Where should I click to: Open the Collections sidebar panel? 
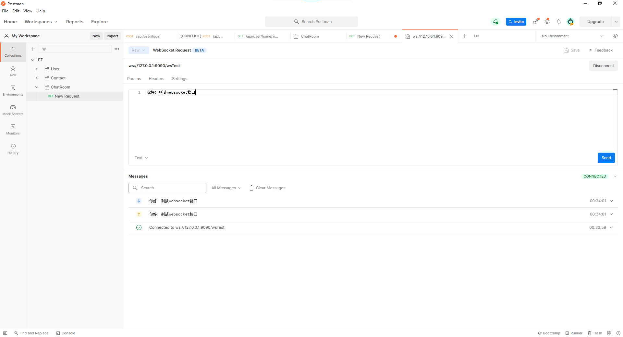click(13, 52)
